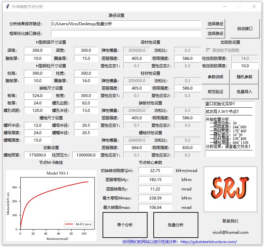The image size is (264, 247).
Task: Click the 启动接口 button
Action: tap(245, 28)
